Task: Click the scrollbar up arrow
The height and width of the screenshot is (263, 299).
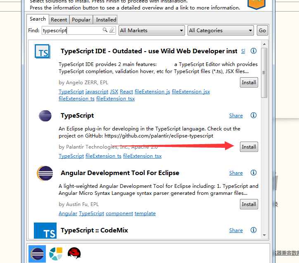Action: pyautogui.click(x=264, y=44)
